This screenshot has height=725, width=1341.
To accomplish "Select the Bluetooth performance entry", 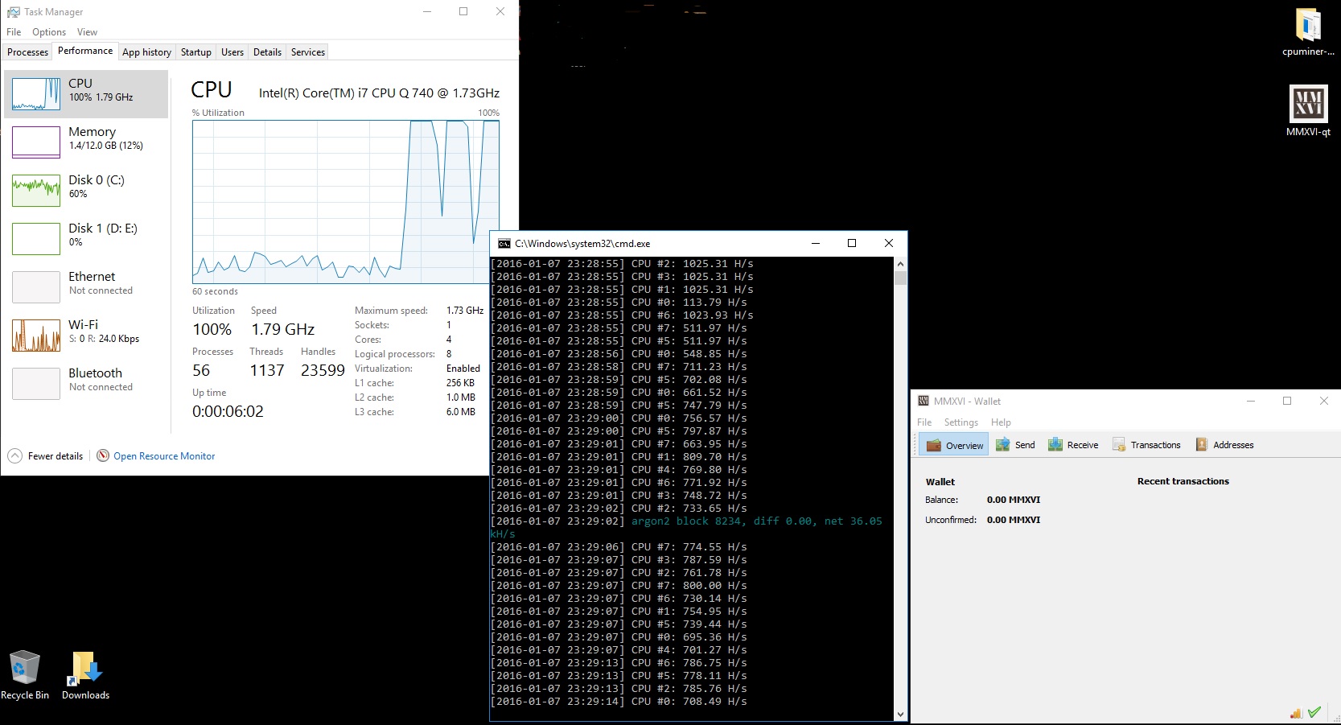I will 87,383.
